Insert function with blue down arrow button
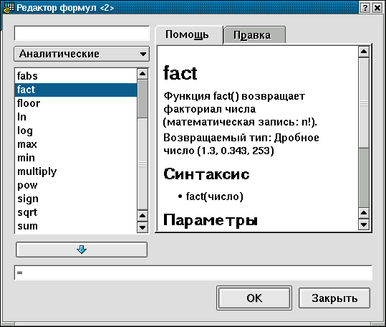This screenshot has height=327, width=386. point(82,250)
